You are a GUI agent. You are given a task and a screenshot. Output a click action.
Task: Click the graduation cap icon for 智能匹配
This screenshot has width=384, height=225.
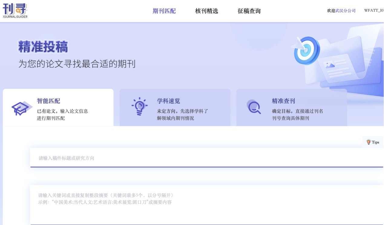tap(22, 108)
